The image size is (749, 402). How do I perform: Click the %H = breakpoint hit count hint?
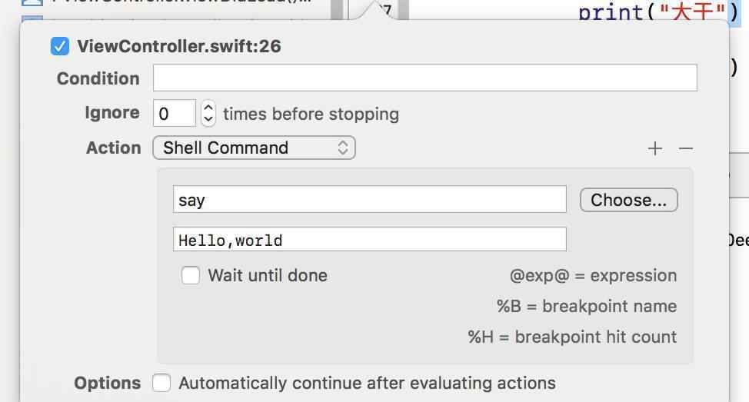point(572,337)
